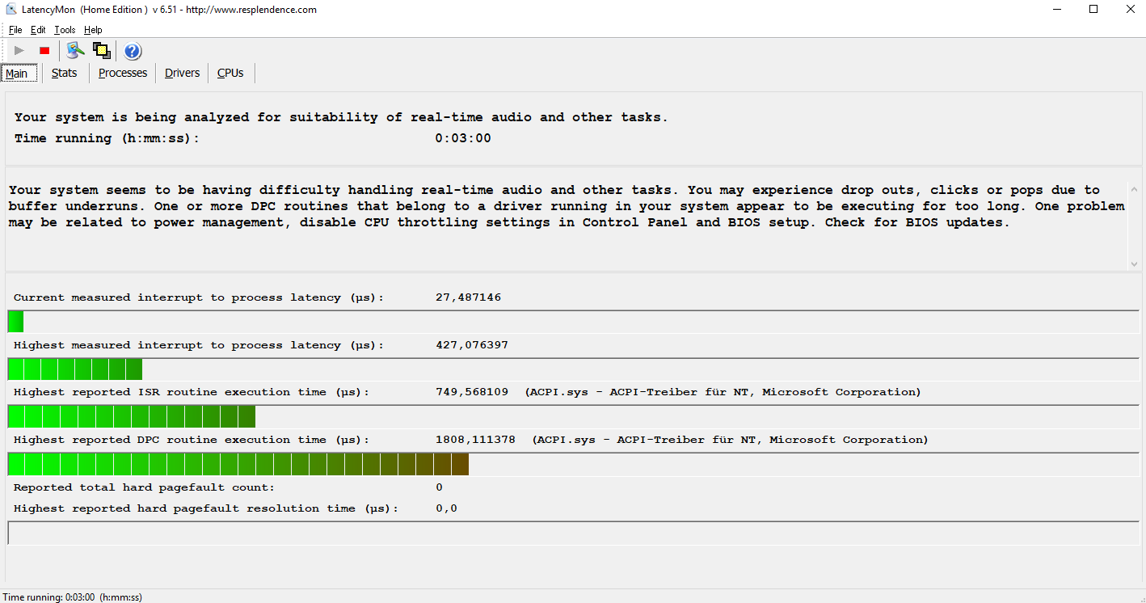The height and width of the screenshot is (603, 1146).
Task: Open the blue Help question mark icon
Action: (133, 51)
